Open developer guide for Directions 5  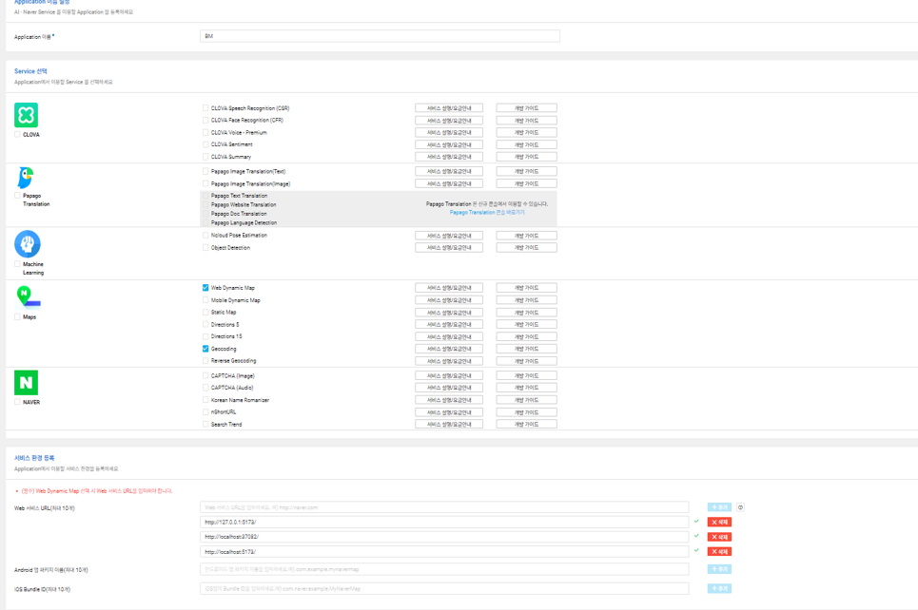[526, 325]
